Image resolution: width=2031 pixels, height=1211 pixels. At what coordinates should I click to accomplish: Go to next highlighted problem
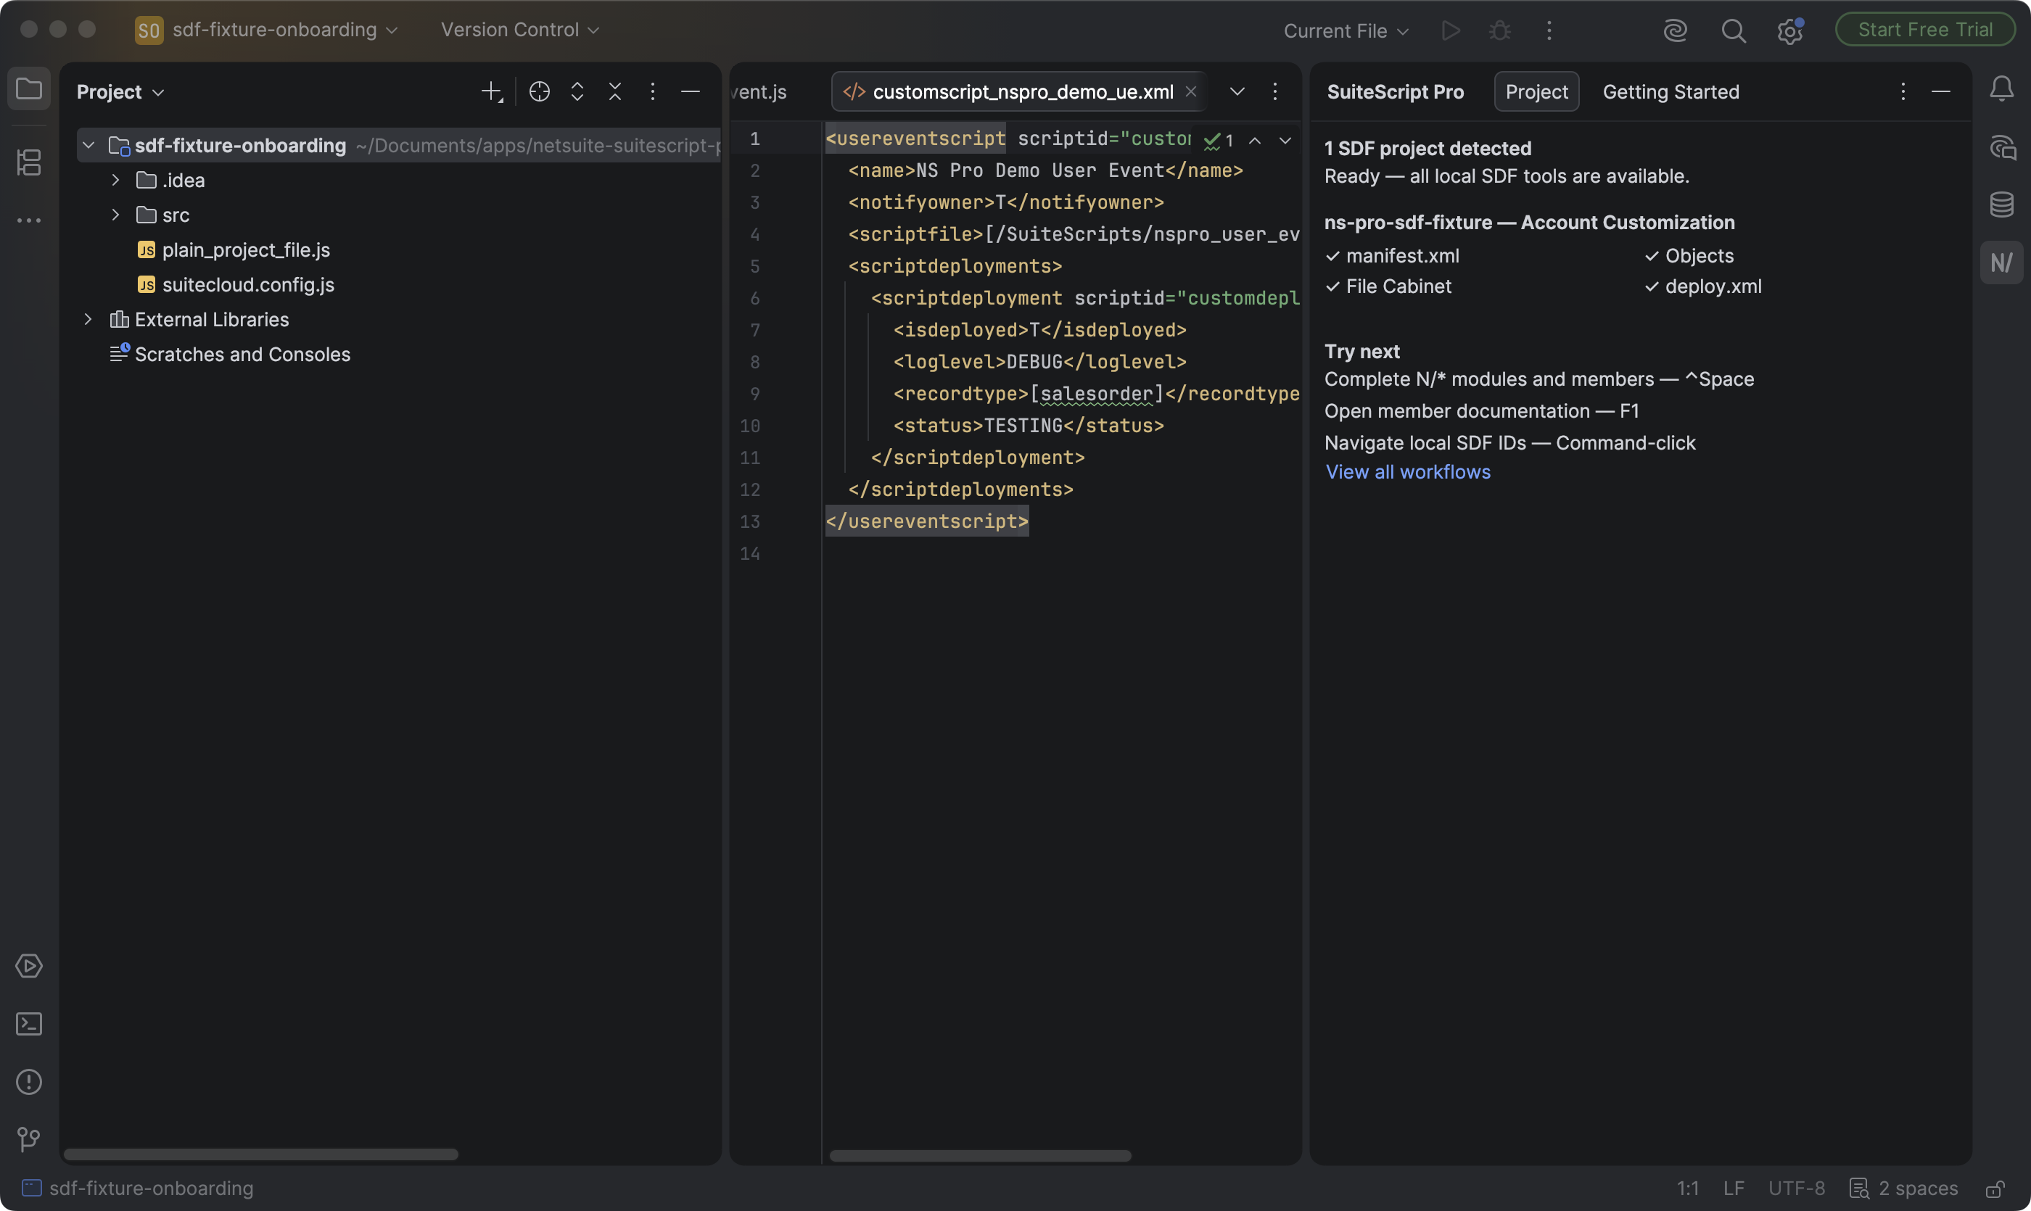tap(1285, 141)
